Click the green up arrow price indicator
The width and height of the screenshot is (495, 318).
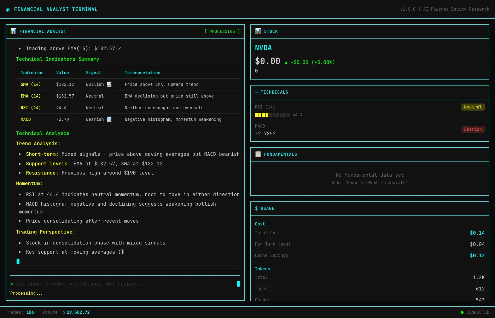point(286,63)
